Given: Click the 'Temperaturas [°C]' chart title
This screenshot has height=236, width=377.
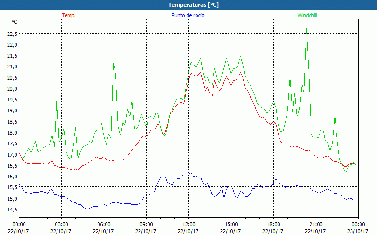Looking at the screenshot, I should [193, 5].
